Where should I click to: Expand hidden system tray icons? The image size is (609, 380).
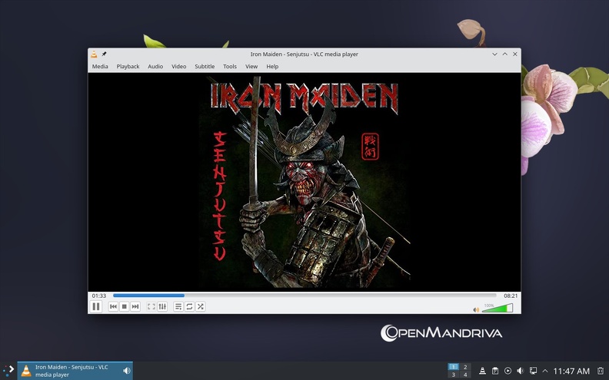coord(545,371)
